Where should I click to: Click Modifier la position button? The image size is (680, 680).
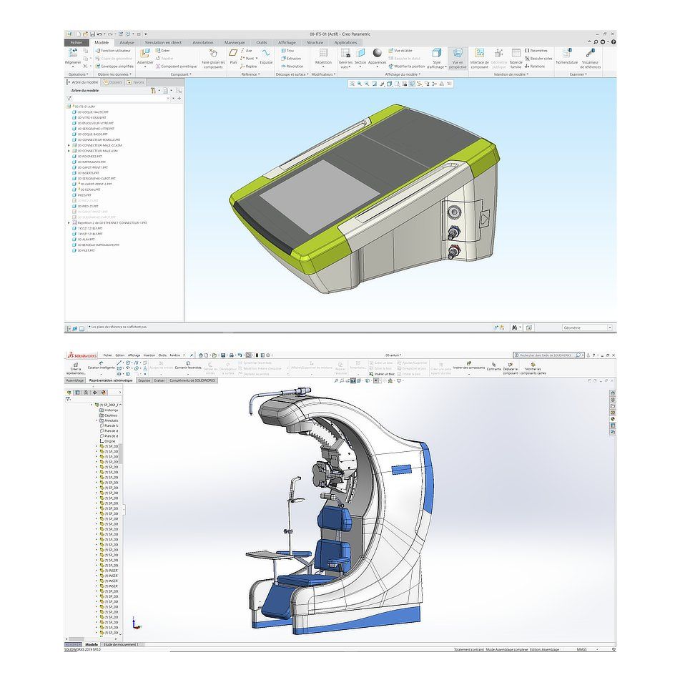tap(406, 66)
